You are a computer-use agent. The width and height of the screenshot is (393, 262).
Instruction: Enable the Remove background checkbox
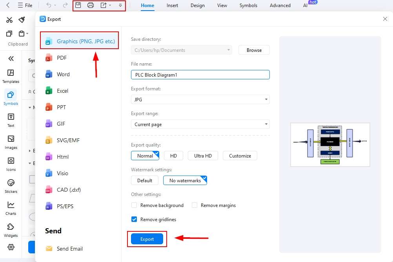134,205
